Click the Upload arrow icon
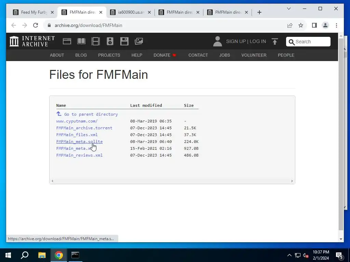Image resolution: width=350 pixels, height=262 pixels. [x=275, y=41]
